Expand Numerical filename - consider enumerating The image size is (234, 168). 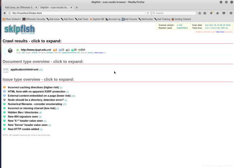(35, 104)
